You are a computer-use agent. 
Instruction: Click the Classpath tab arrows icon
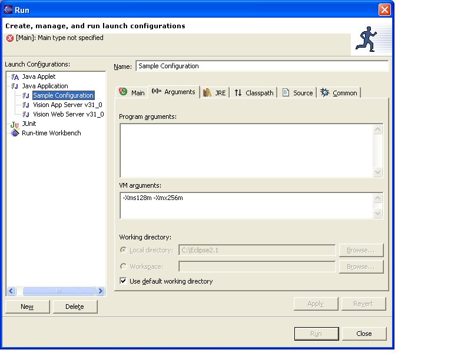point(238,93)
